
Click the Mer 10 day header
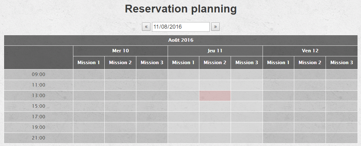pyautogui.click(x=120, y=51)
